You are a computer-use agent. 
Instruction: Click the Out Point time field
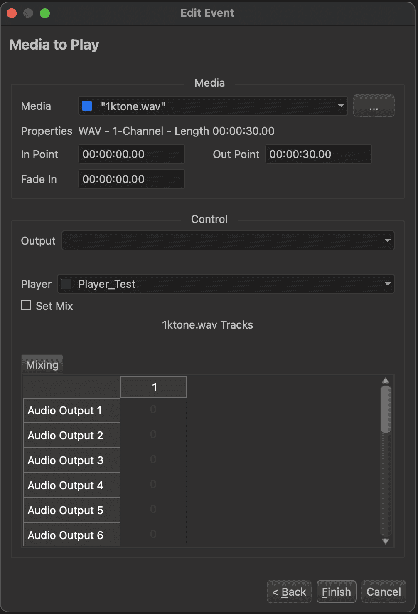318,154
